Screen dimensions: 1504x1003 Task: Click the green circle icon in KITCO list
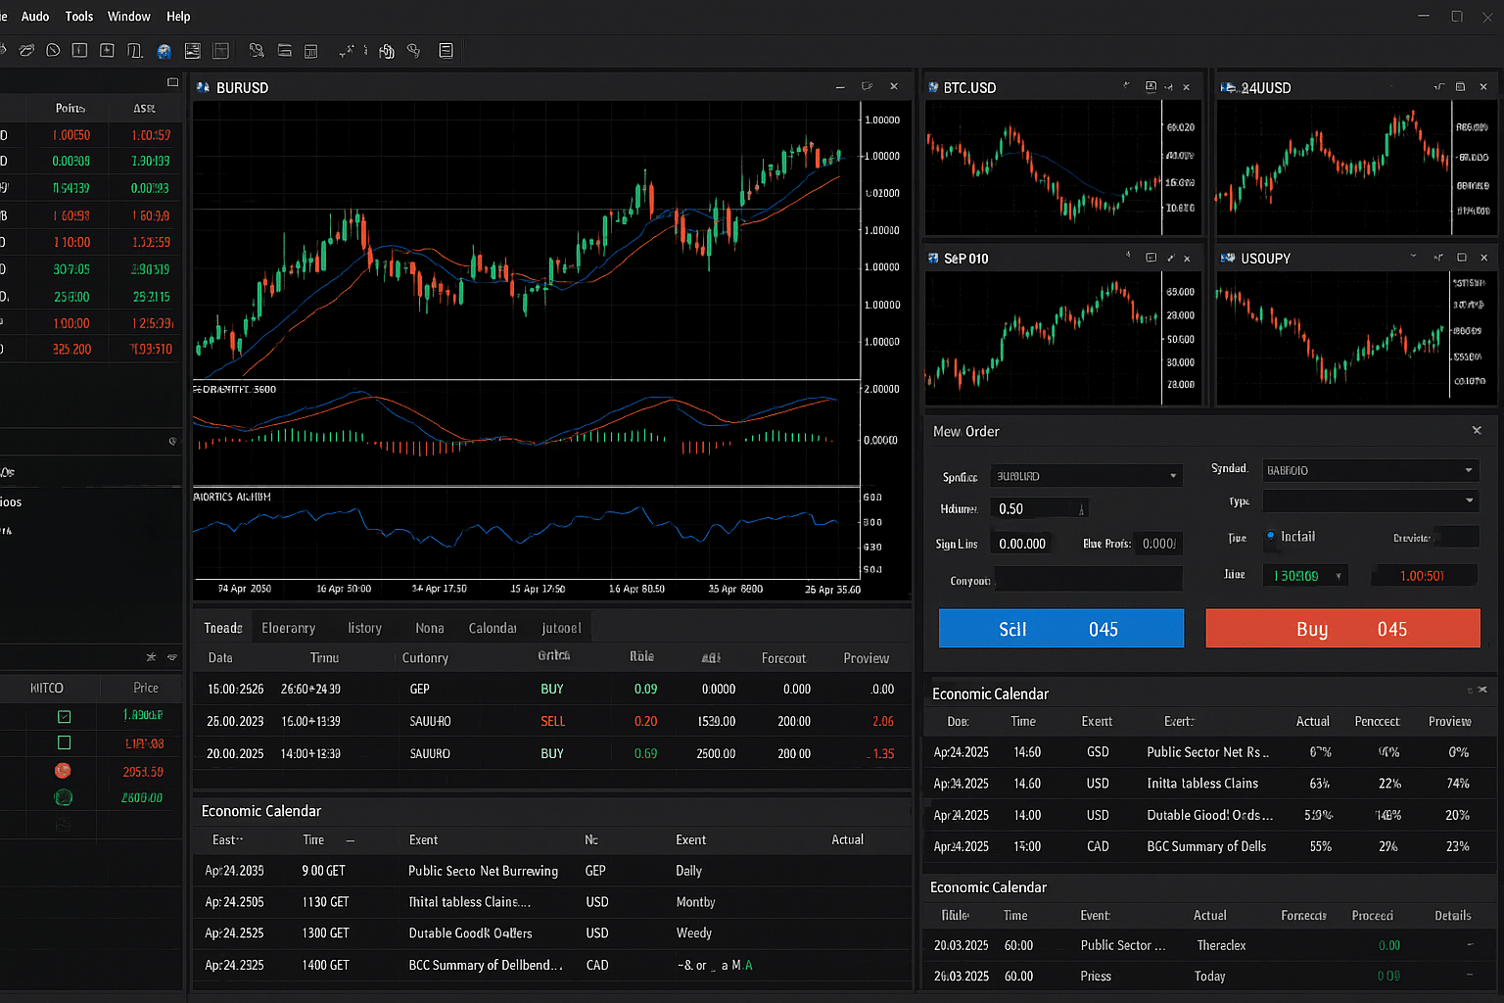coord(64,797)
